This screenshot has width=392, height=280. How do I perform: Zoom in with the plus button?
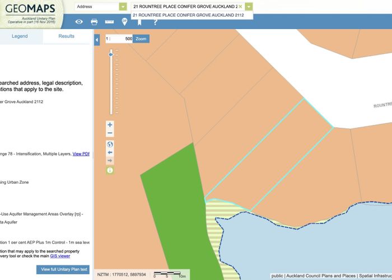(x=110, y=125)
